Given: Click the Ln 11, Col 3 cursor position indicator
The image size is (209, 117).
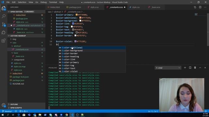Looking at the screenshot, I should point(153,111).
